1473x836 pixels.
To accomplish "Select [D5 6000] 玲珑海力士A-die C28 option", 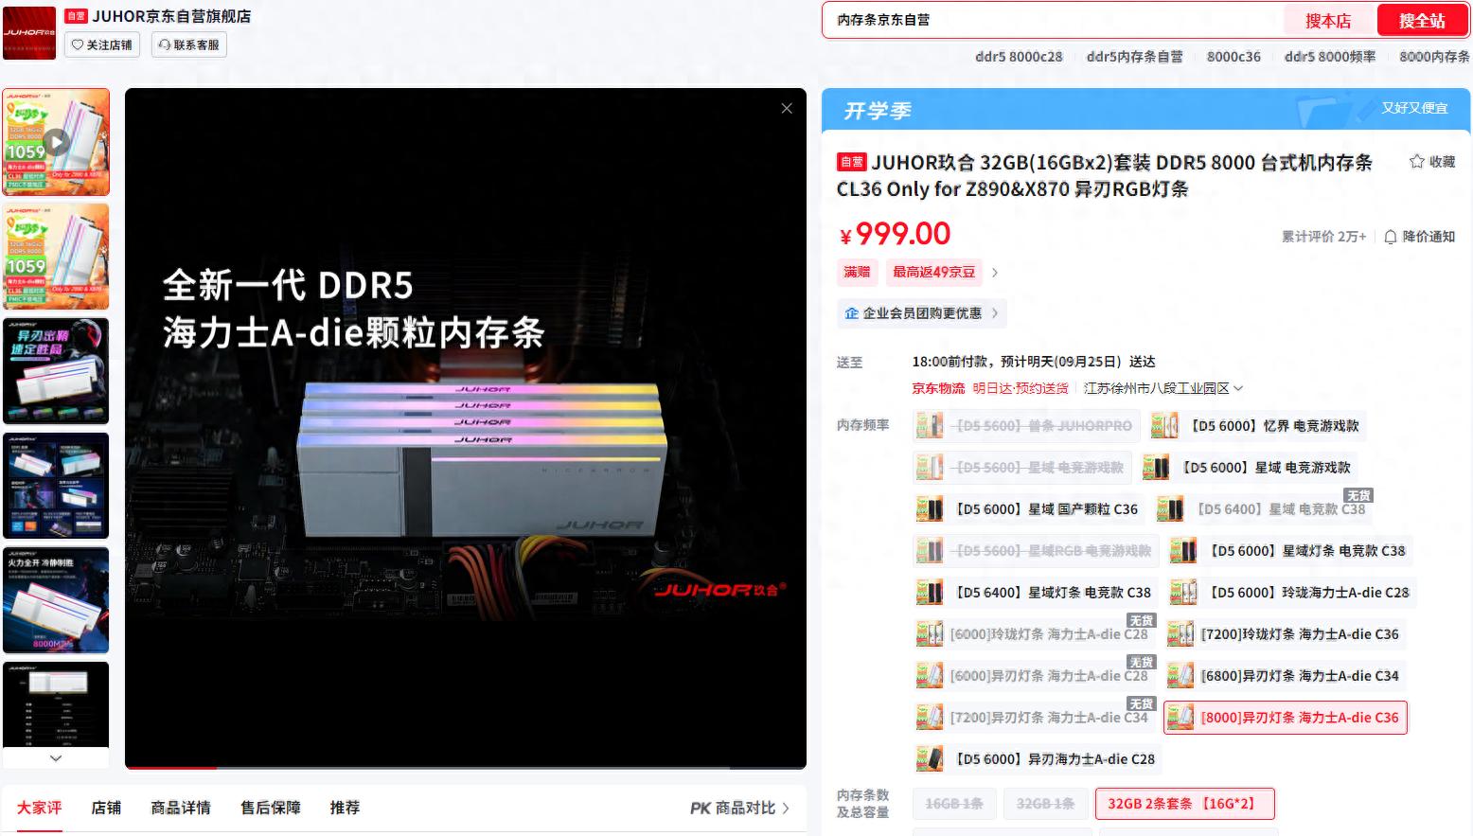I will coord(1291,593).
